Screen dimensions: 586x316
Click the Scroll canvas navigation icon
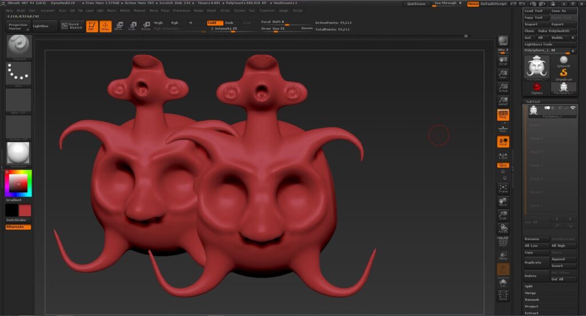(x=503, y=61)
